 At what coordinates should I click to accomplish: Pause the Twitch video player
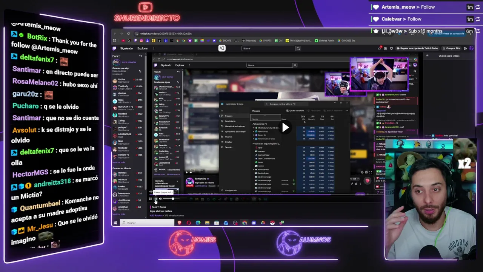155,199
